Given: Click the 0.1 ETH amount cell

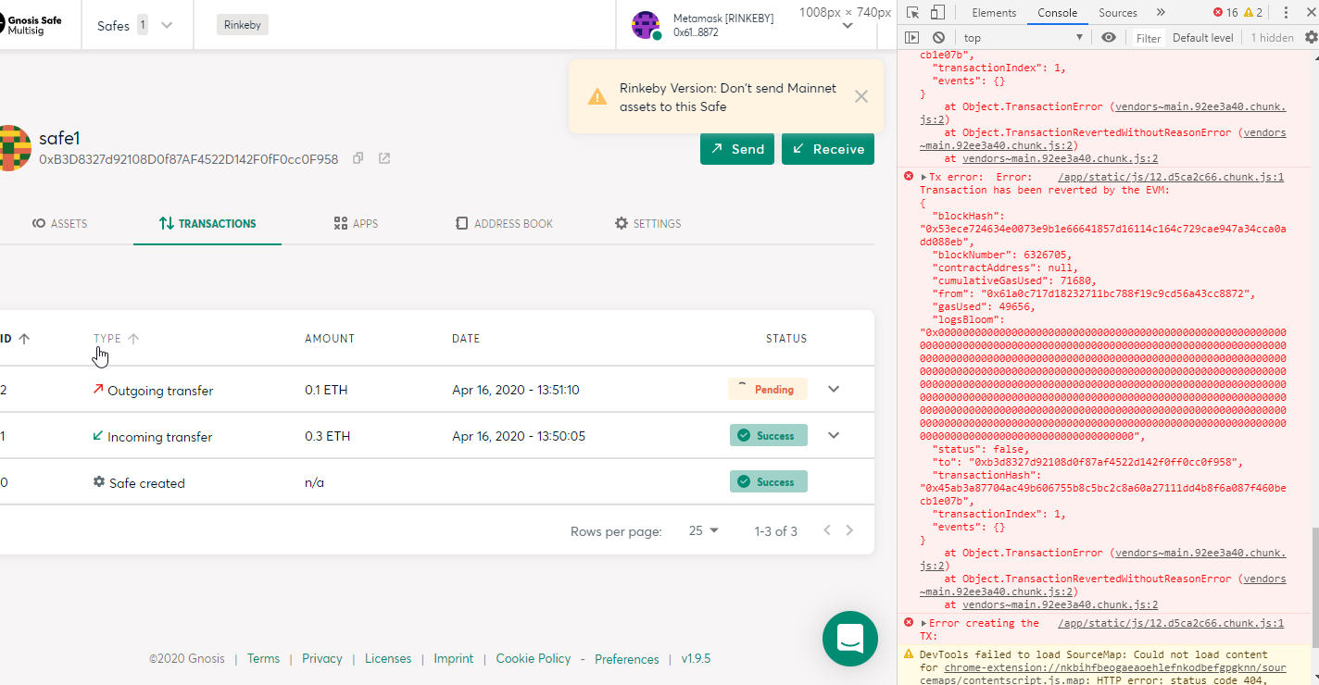Looking at the screenshot, I should click(326, 390).
